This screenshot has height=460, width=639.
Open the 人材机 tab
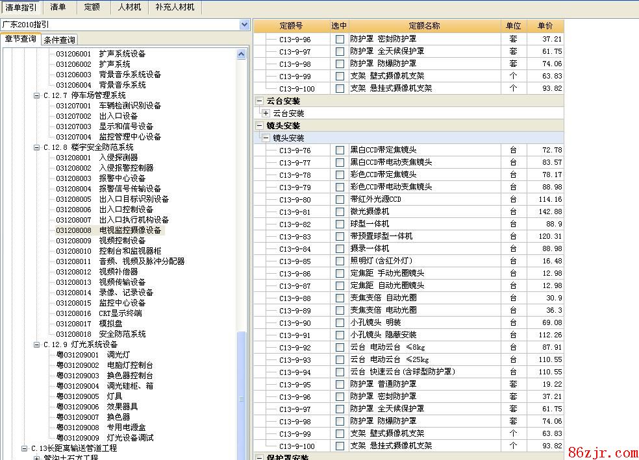click(129, 7)
